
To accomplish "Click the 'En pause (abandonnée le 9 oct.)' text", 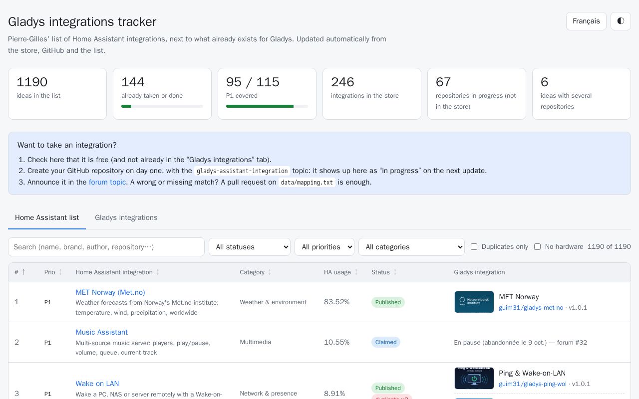I will point(500,343).
